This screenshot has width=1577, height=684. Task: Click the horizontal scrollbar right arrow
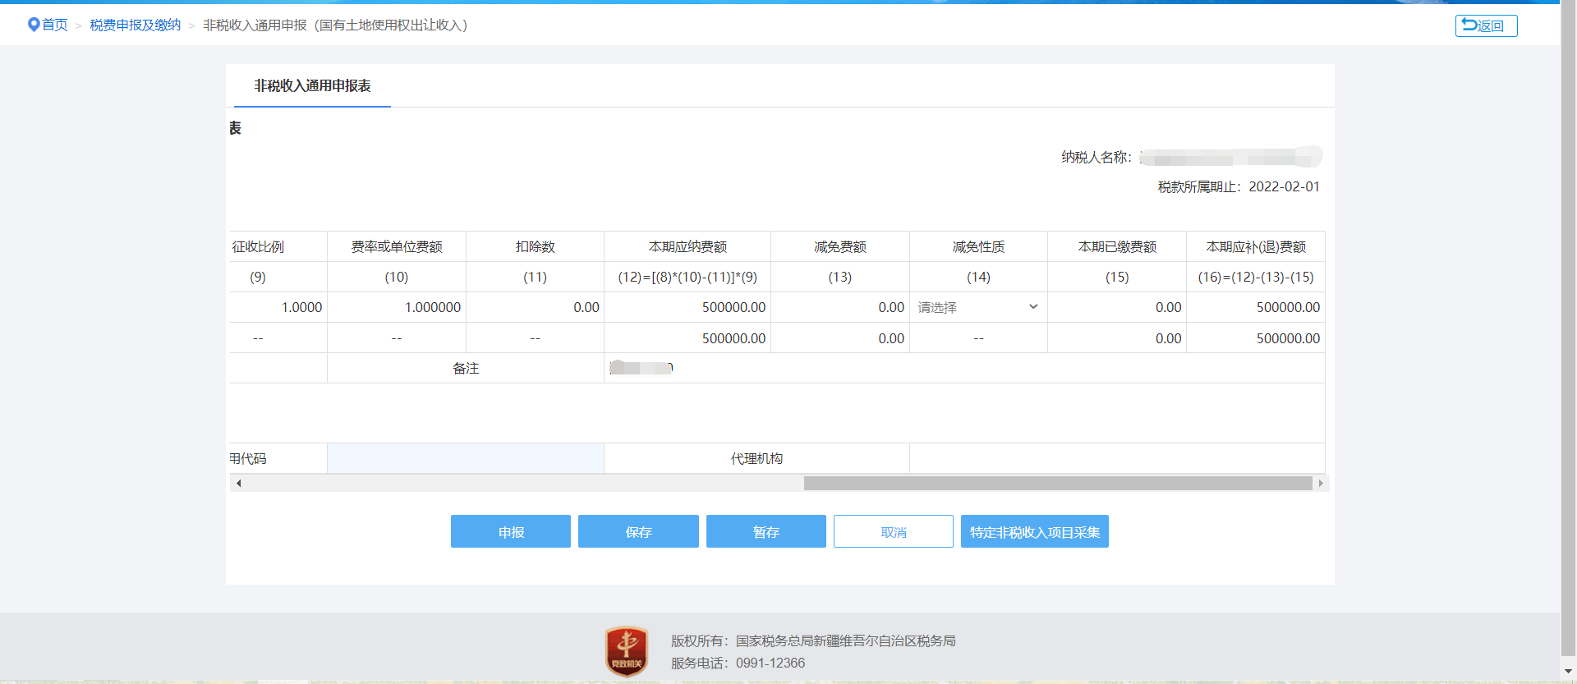pyautogui.click(x=1321, y=483)
